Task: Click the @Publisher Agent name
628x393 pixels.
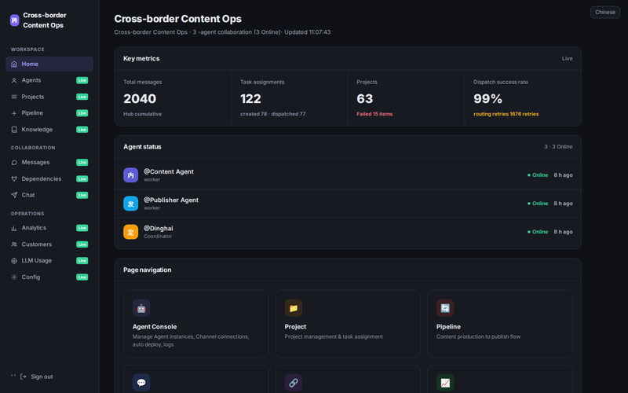Action: click(x=171, y=200)
